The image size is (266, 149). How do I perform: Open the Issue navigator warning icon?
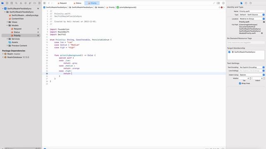21,3
